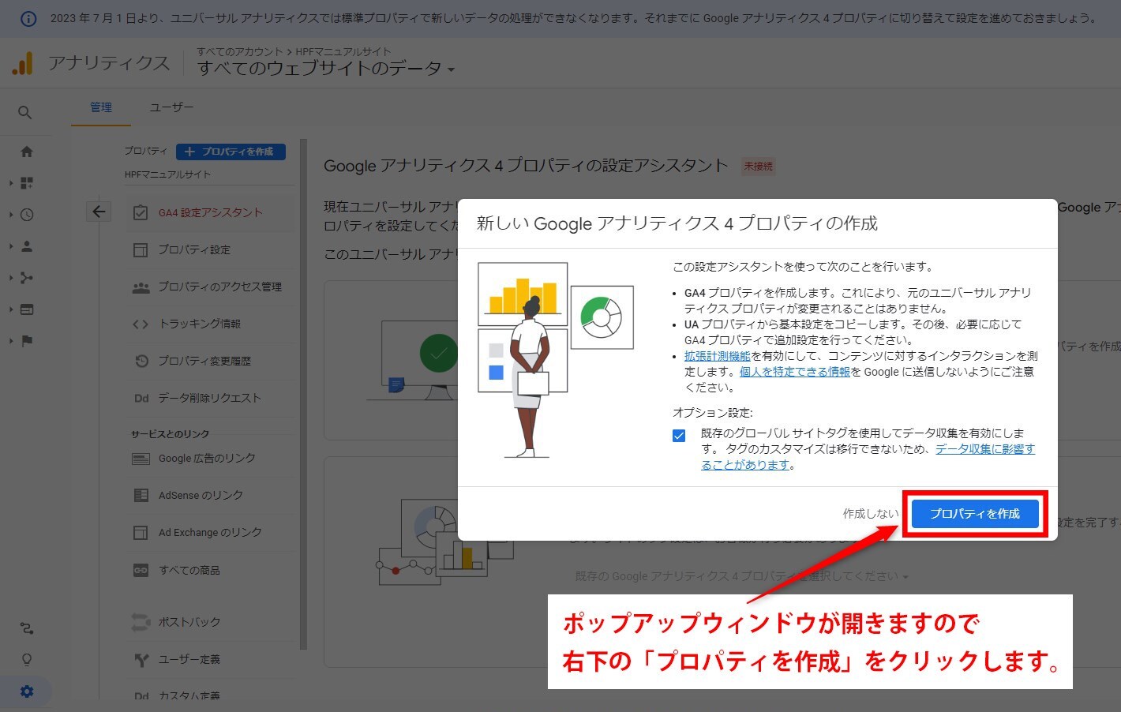1121x712 pixels.
Task: Click the プロパティのアクセス管理 people icon
Action: (141, 287)
